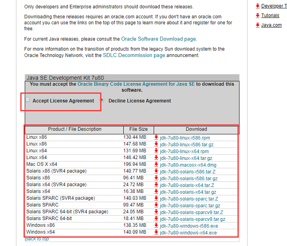Open Oracle Binary Code License Agreement link

(136, 84)
